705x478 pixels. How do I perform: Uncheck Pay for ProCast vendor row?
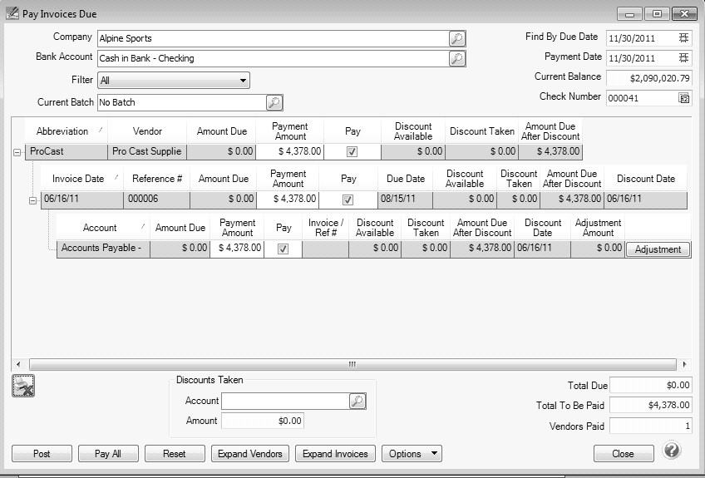352,152
